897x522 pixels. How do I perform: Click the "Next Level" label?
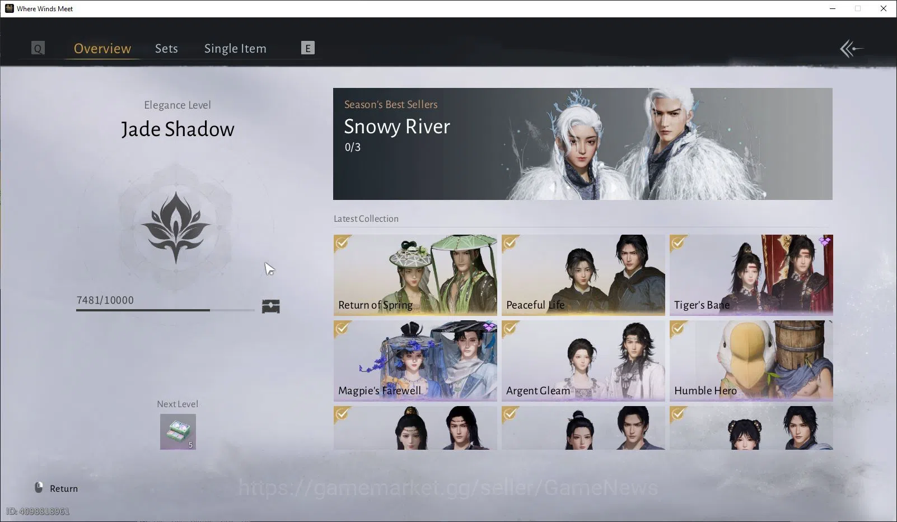click(177, 404)
